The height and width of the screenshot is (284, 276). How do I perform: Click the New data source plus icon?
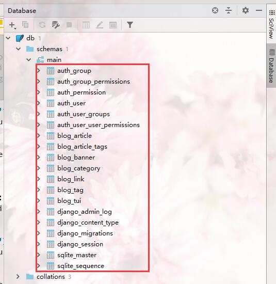[x=12, y=25]
